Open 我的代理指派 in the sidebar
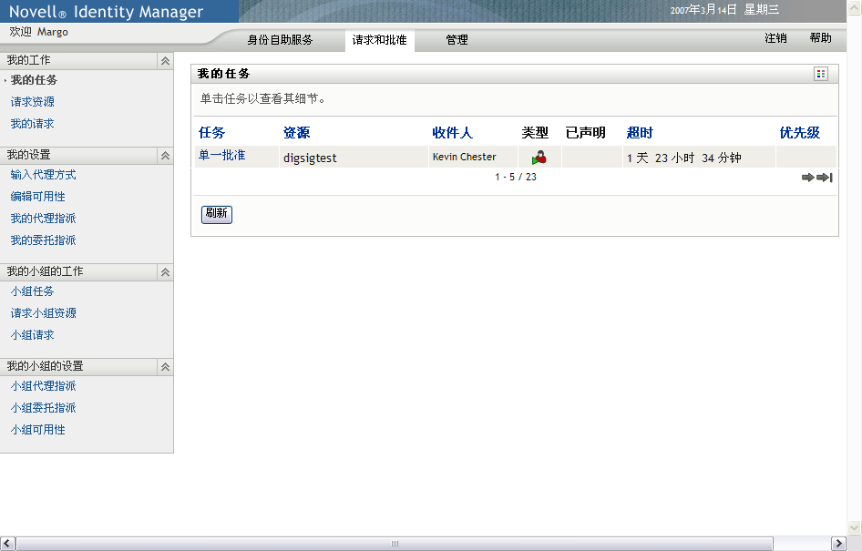The width and height of the screenshot is (862, 551). (44, 219)
